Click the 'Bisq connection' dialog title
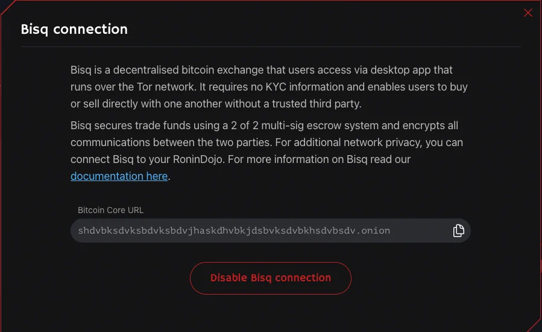The image size is (542, 332). click(x=74, y=29)
